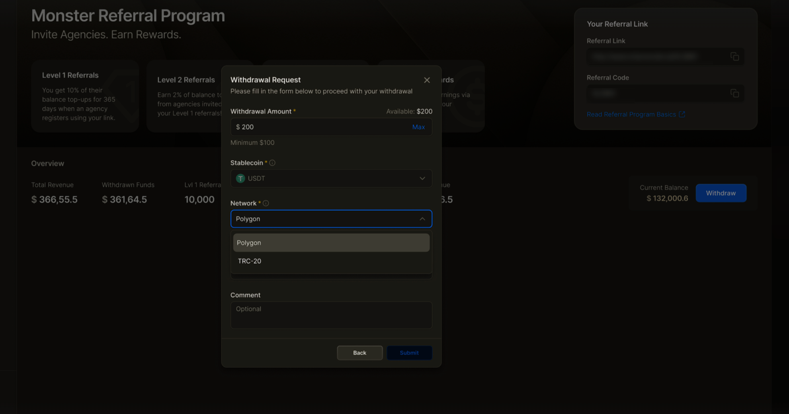Image resolution: width=789 pixels, height=414 pixels.
Task: Click the Level 1 Referrals card
Action: 85,96
